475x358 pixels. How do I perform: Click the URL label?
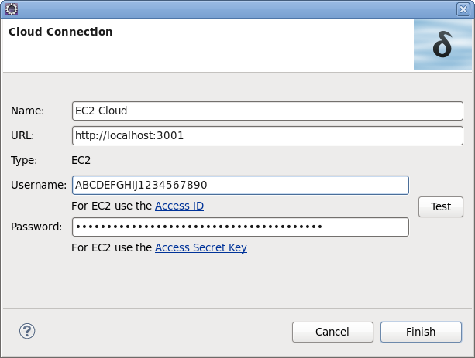point(23,135)
